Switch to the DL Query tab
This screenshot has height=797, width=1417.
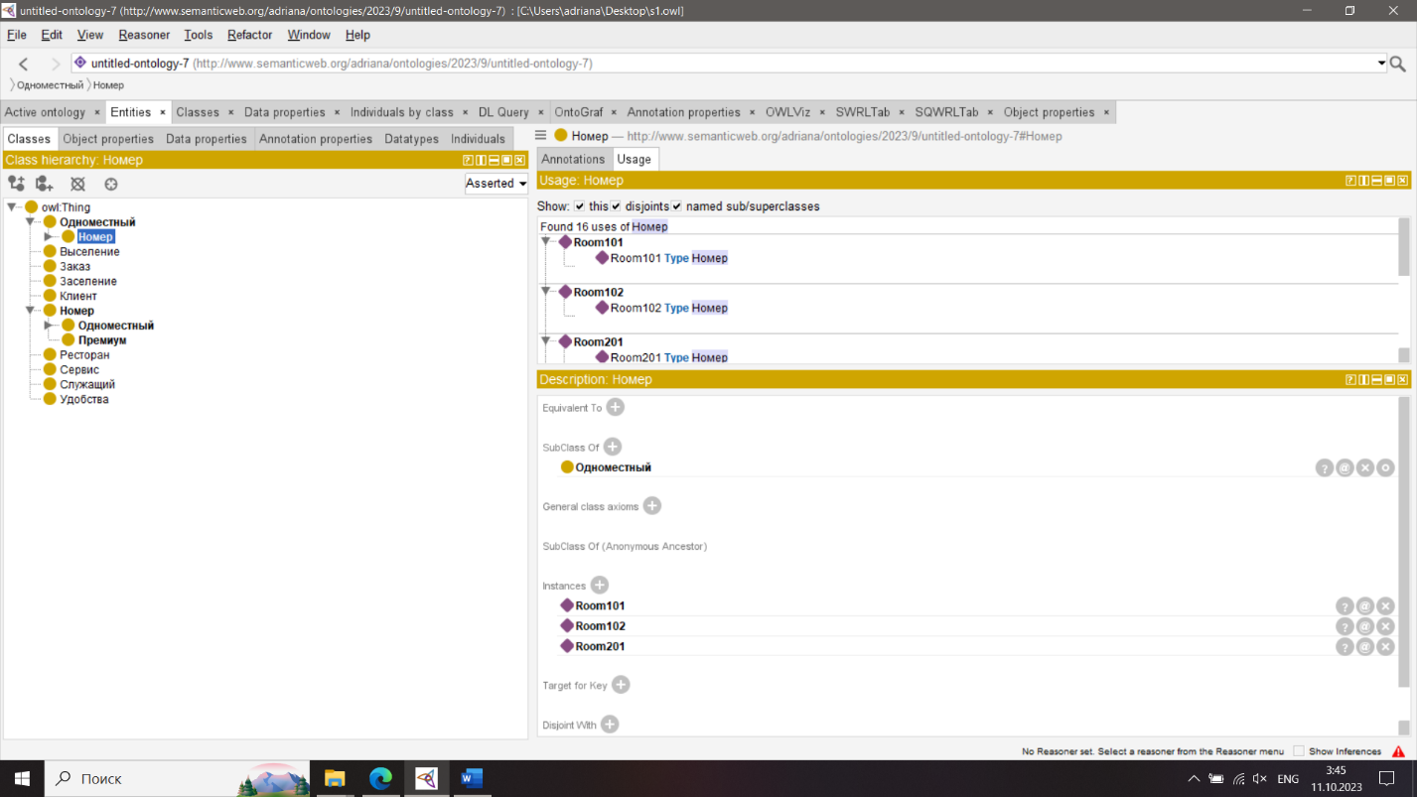[x=503, y=112]
